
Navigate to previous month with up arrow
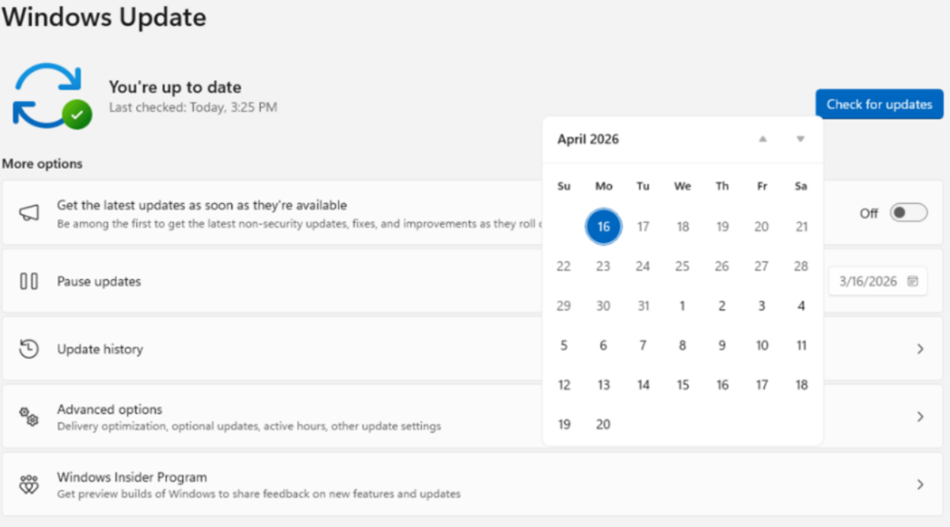762,139
